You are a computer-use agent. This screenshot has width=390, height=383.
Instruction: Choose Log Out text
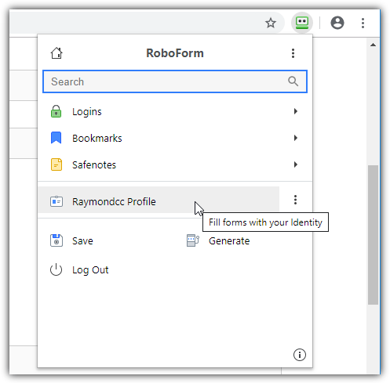[x=90, y=270]
